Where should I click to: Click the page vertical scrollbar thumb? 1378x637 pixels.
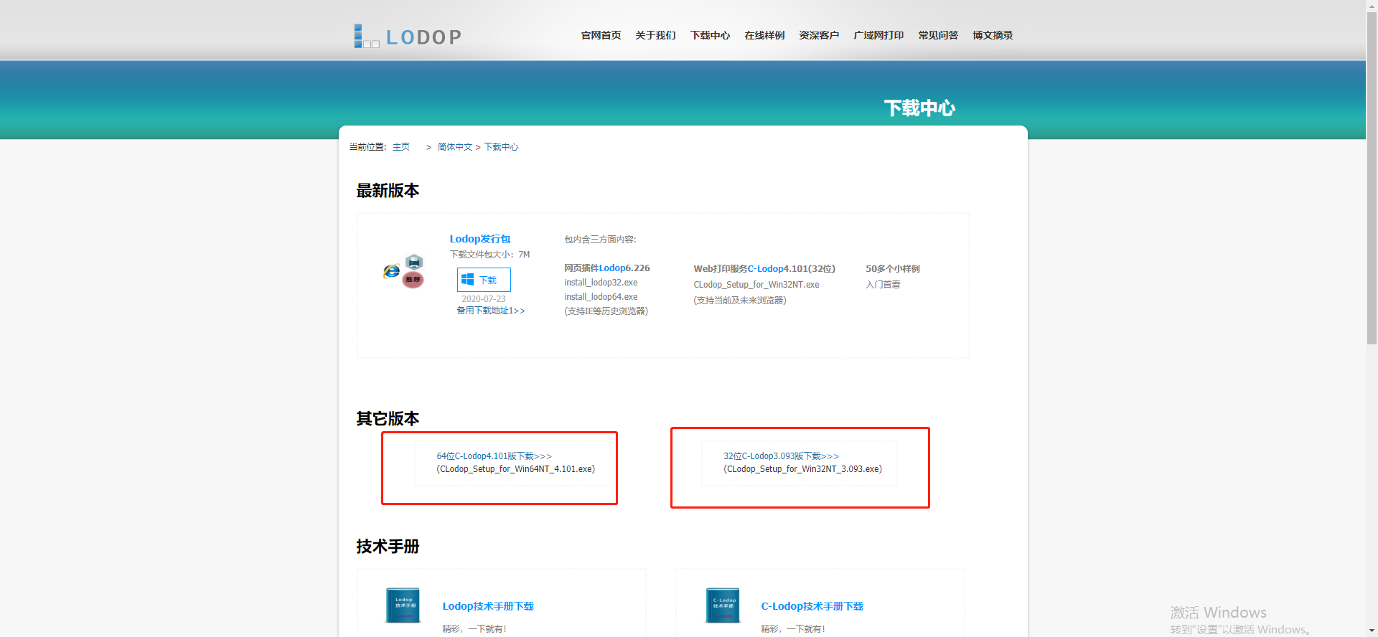coord(1372,178)
